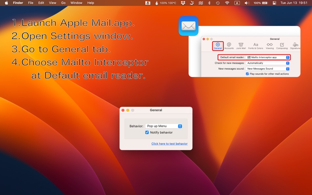Open the Go menu
This screenshot has height=195, width=312.
tap(63, 3)
